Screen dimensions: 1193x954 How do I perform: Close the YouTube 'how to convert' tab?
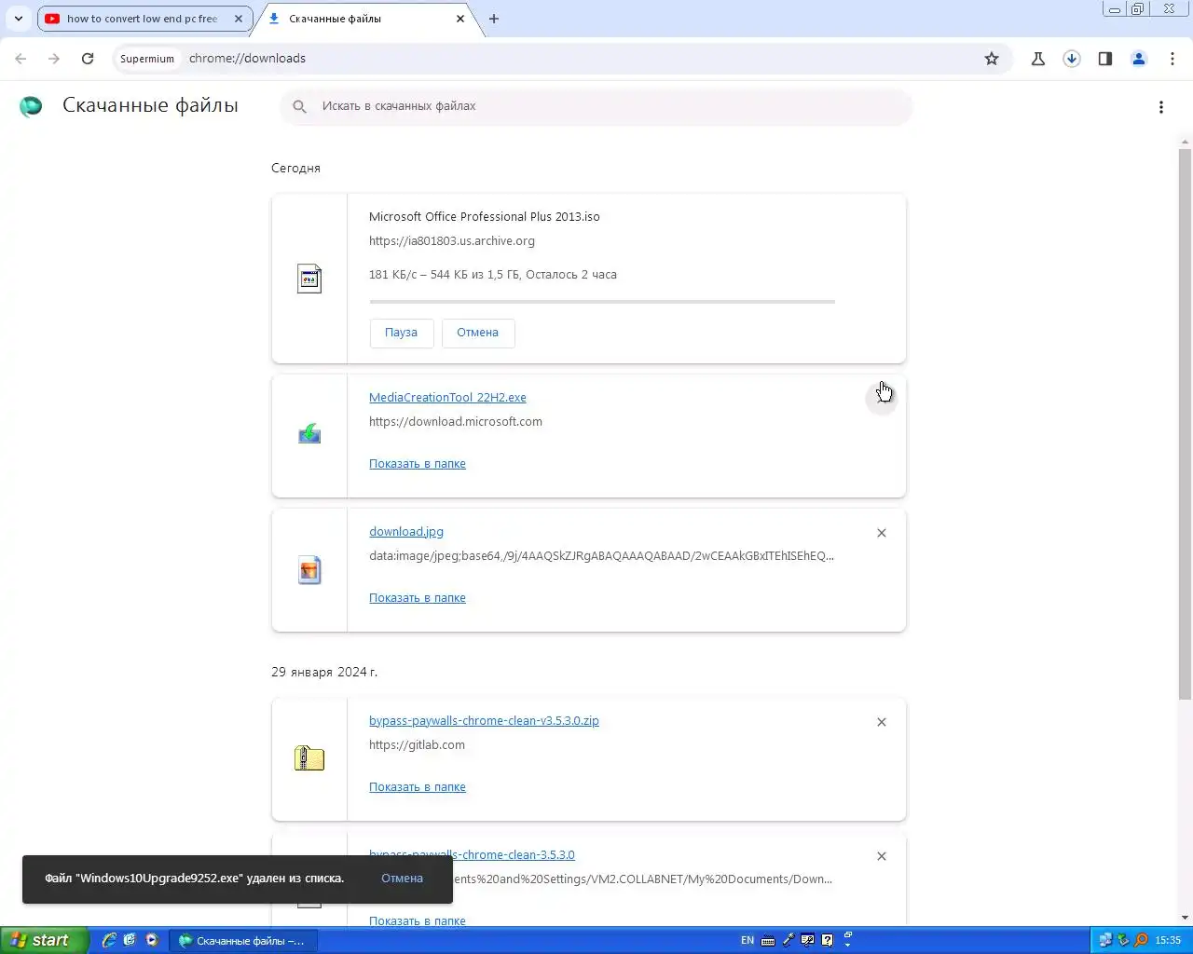[239, 19]
